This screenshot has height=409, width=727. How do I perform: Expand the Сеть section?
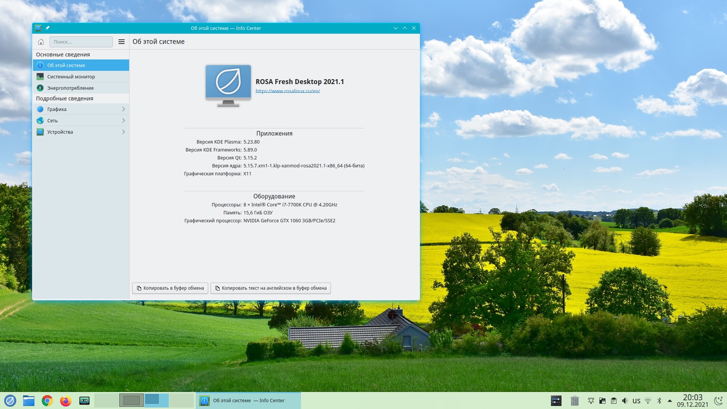pos(81,120)
